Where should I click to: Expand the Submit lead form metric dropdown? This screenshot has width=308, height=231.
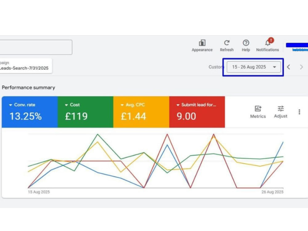178,105
